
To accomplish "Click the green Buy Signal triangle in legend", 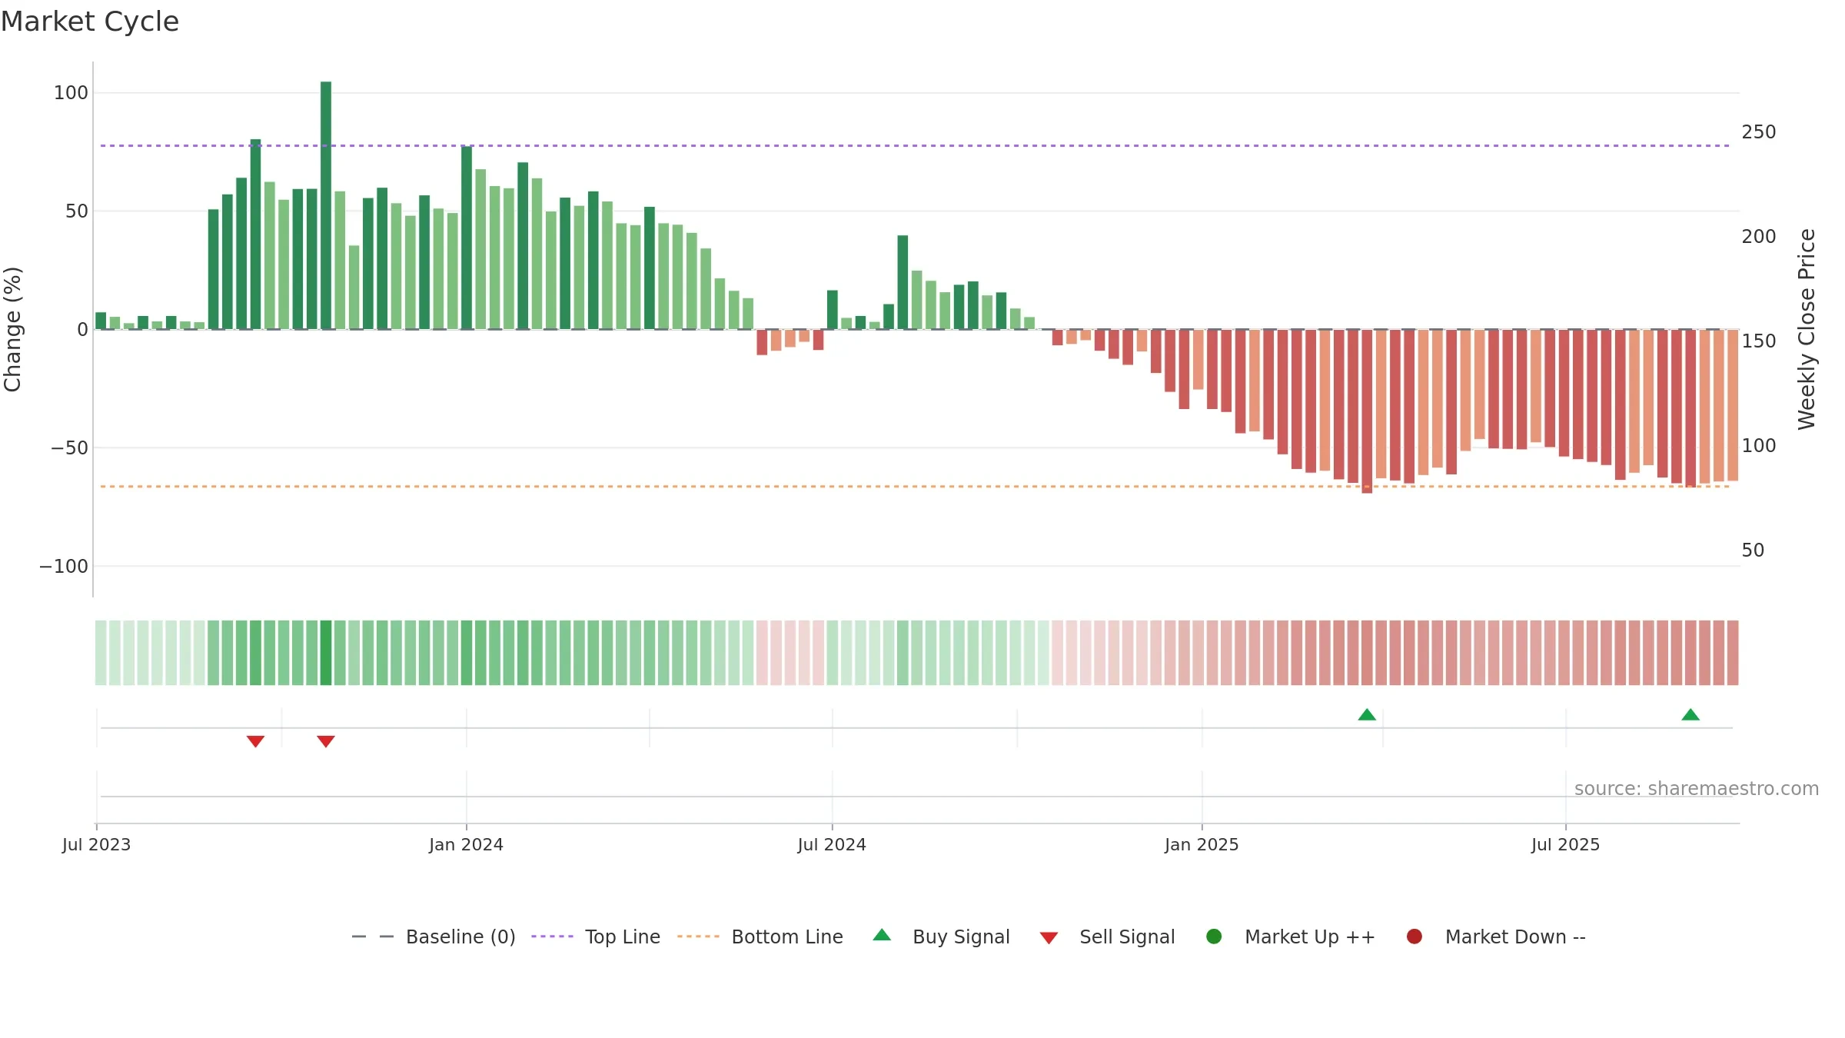I will pyautogui.click(x=882, y=935).
